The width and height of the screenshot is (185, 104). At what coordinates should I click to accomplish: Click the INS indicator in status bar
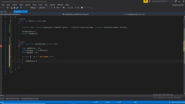tap(135, 102)
